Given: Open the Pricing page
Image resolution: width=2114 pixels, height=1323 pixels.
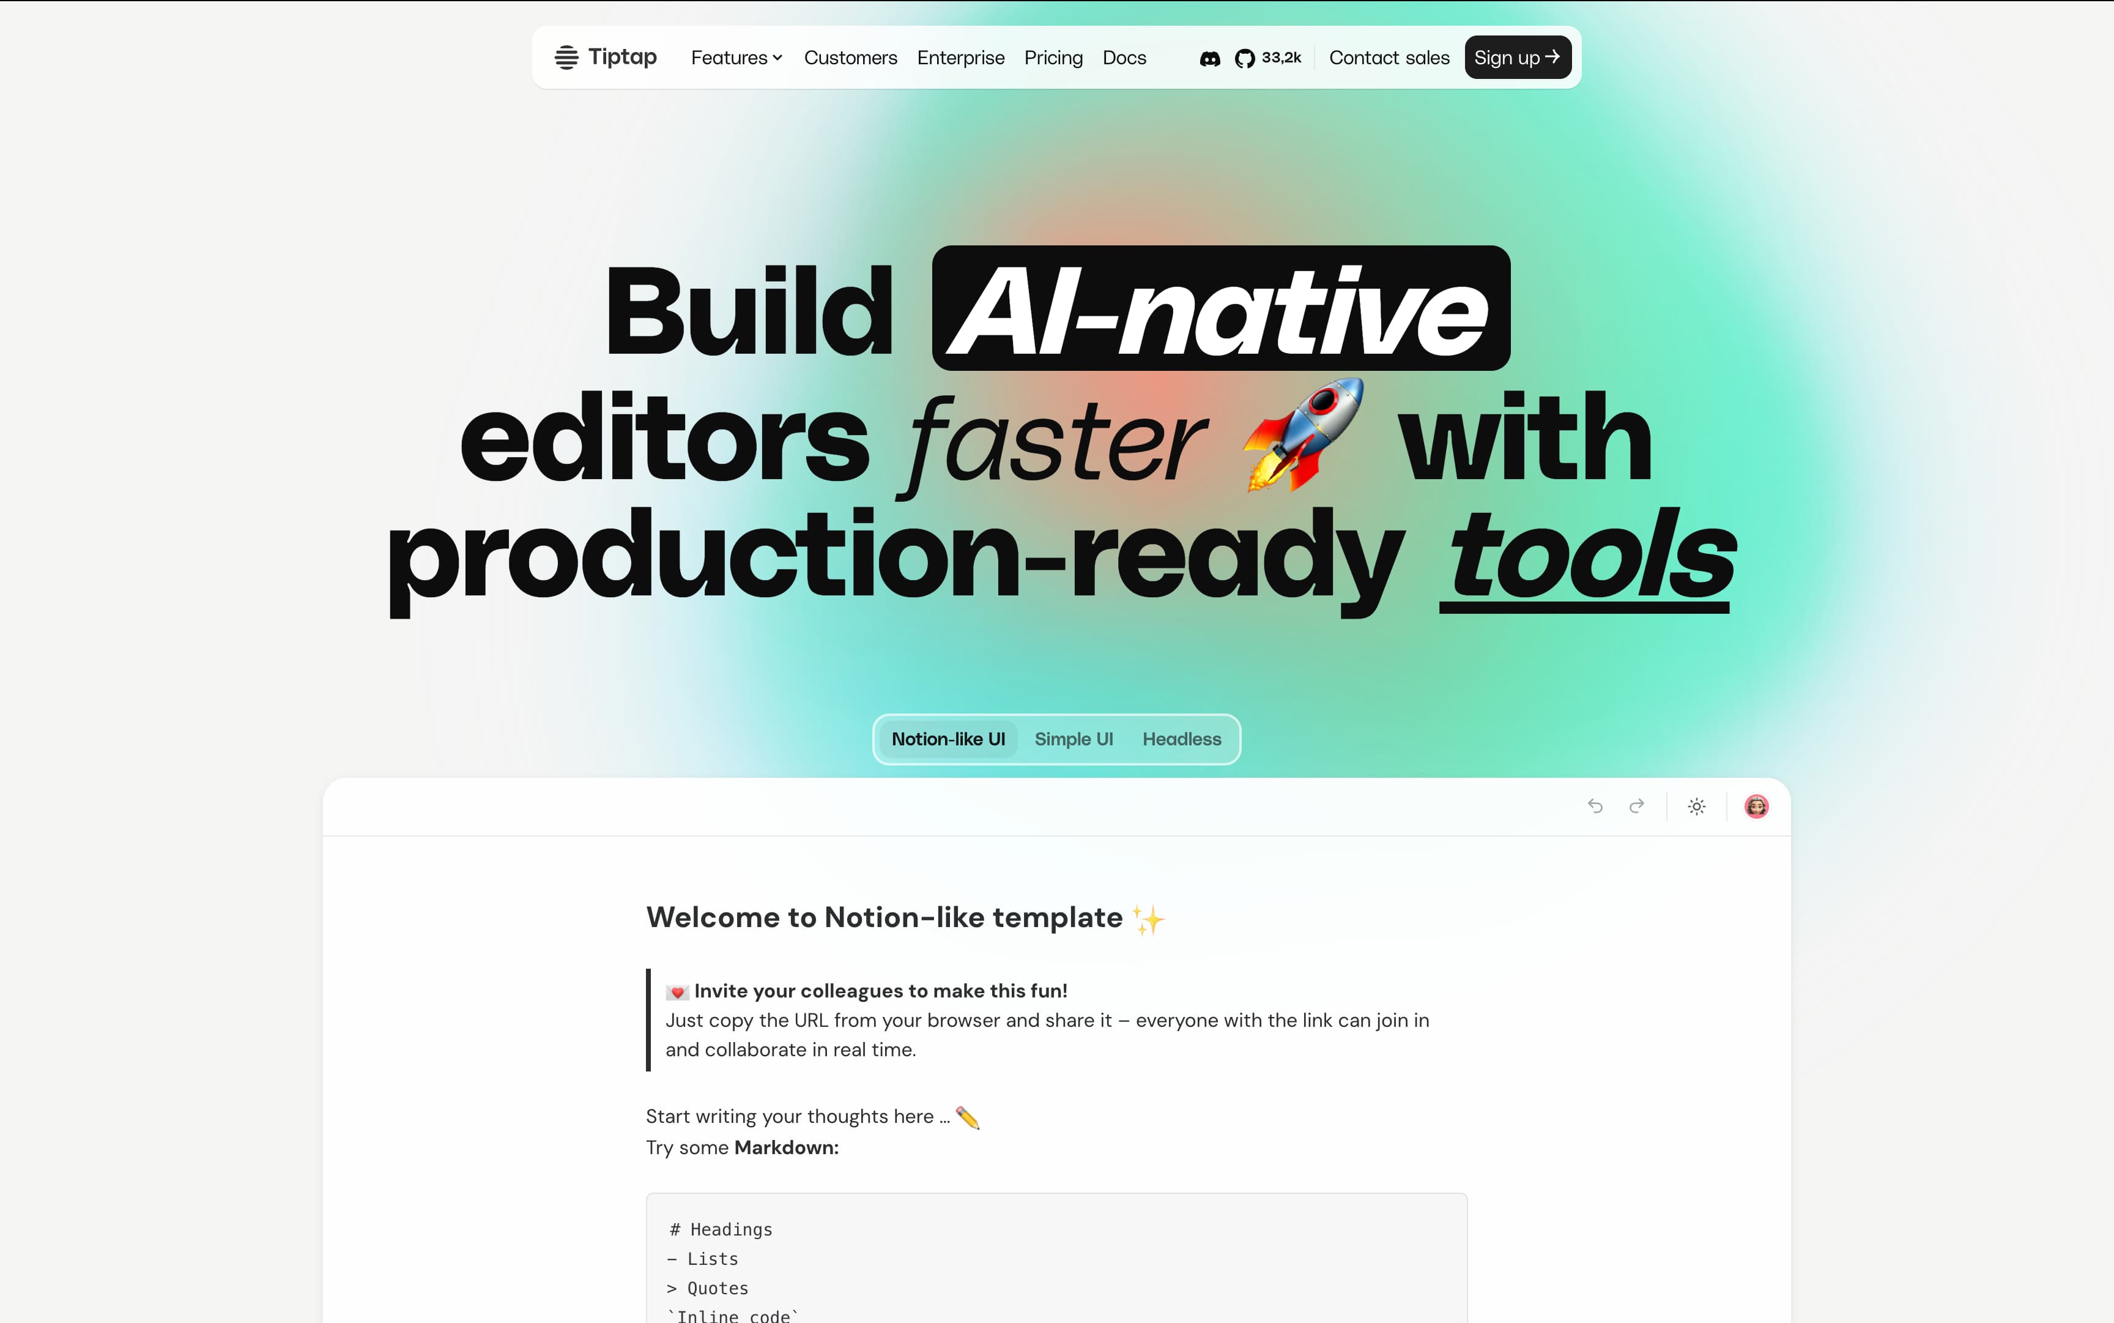Looking at the screenshot, I should pyautogui.click(x=1053, y=58).
